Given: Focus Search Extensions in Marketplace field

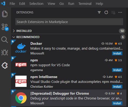Looking at the screenshot, I should (x=69, y=22).
